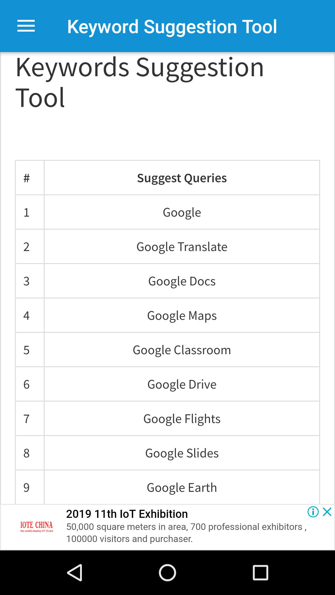The width and height of the screenshot is (335, 595).
Task: Click the 2019 11th IoT Exhibition headline
Action: point(127,514)
